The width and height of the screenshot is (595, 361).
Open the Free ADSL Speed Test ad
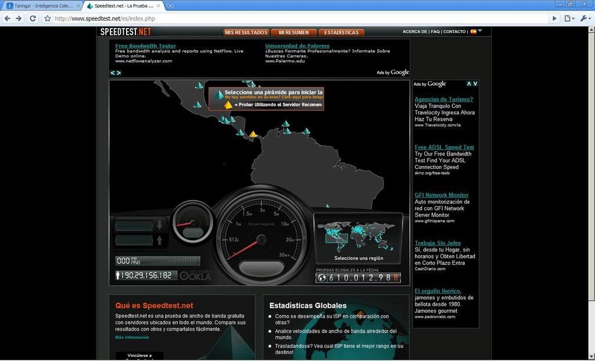tap(445, 147)
